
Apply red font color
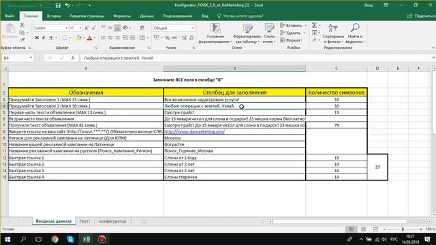coord(89,38)
